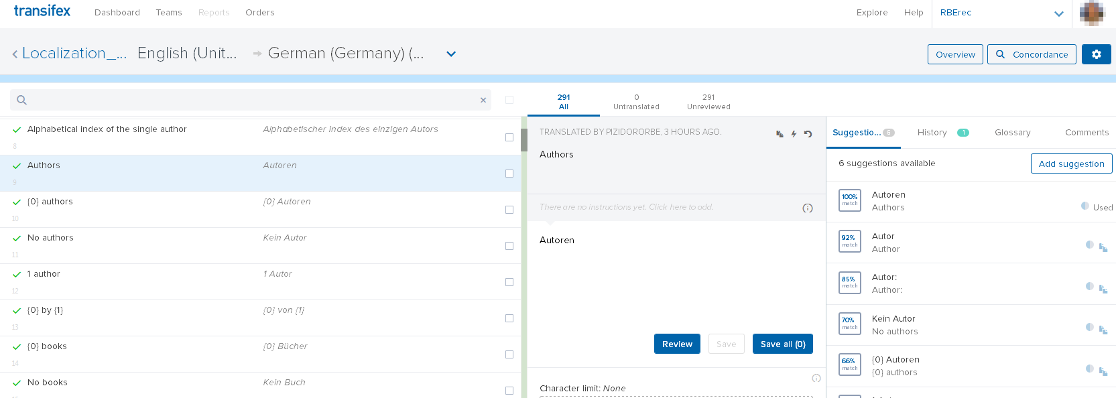
Task: Open the Glossary tab
Action: tap(1012, 133)
